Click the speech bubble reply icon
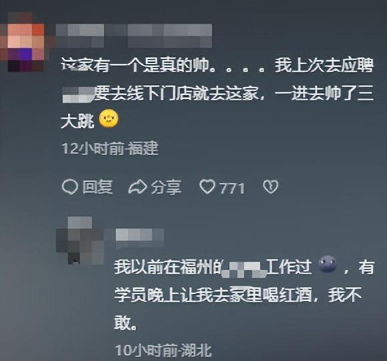Screen dimensions: 387x361 click(x=70, y=187)
